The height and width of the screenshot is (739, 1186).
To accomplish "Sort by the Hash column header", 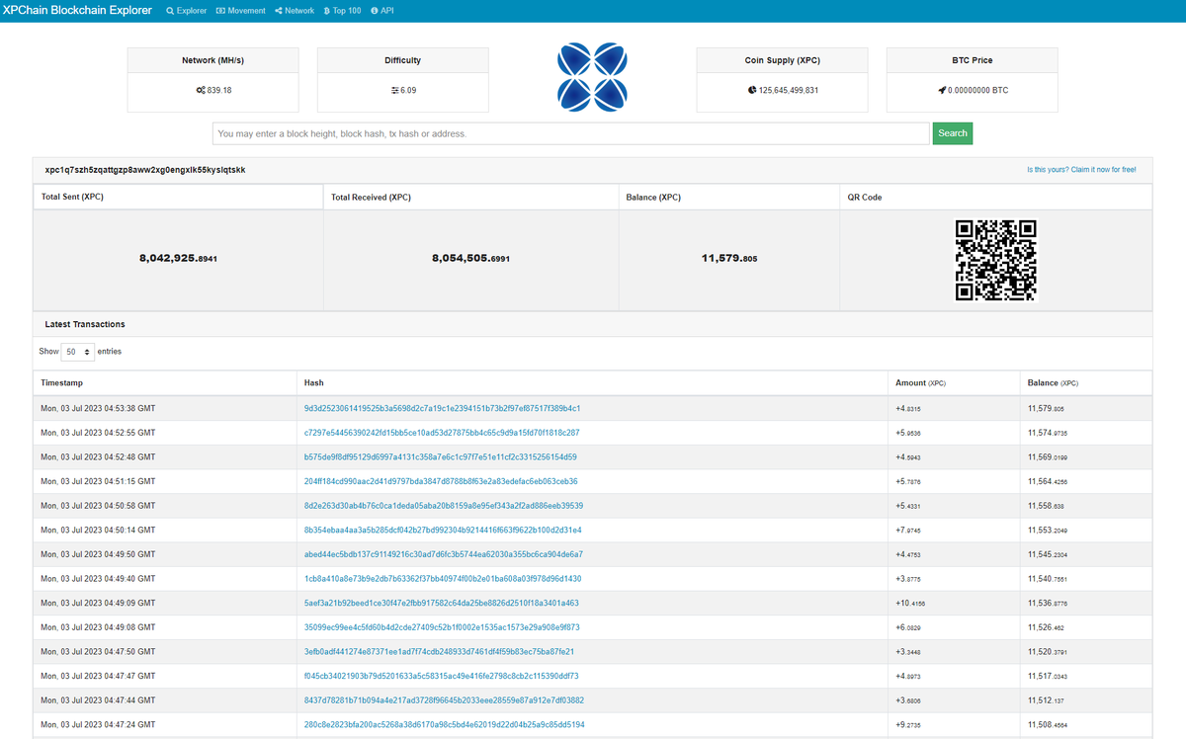I will tap(591, 382).
